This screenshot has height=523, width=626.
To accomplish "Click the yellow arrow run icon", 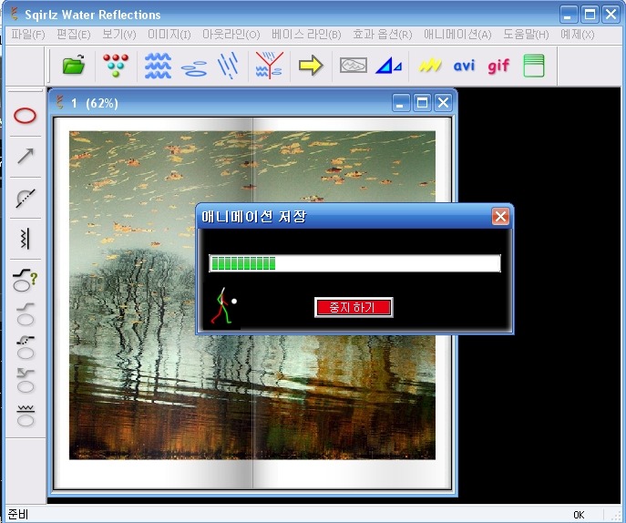I will [311, 66].
